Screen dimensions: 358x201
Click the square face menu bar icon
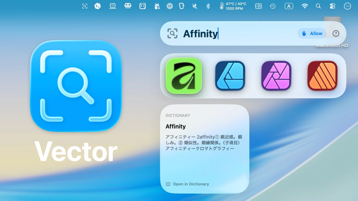(143, 6)
